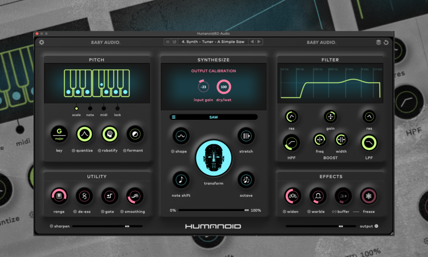
Task: Click the robotify knob icon
Action: point(110,134)
